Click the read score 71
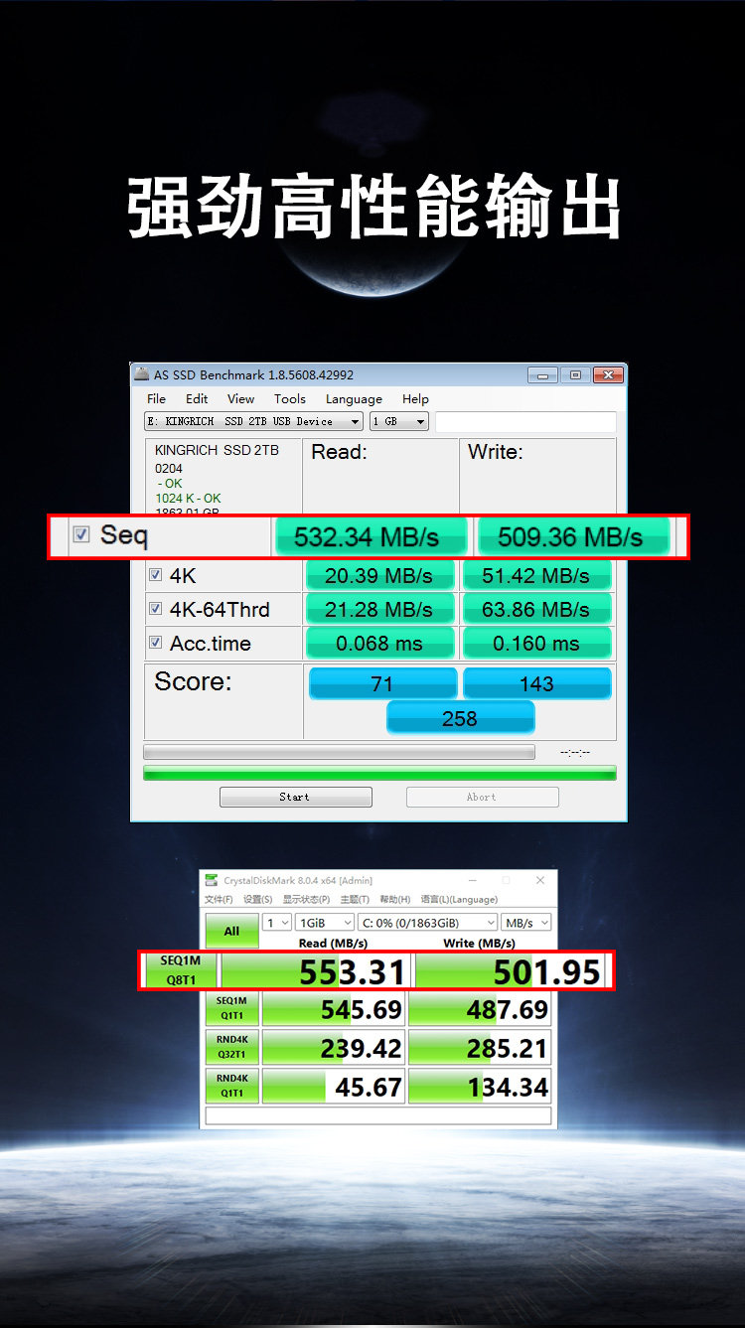The image size is (745, 1328). tap(382, 683)
